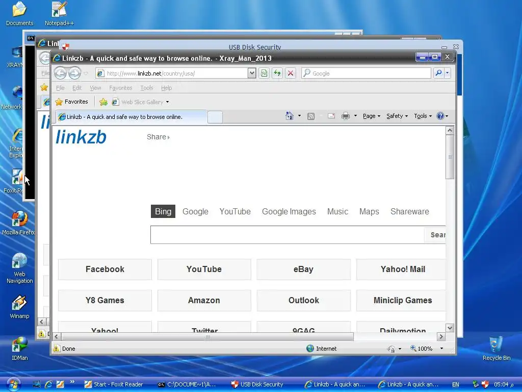Viewport: 522px width, 392px height.
Task: Click the Home page icon in command bar
Action: click(x=290, y=116)
